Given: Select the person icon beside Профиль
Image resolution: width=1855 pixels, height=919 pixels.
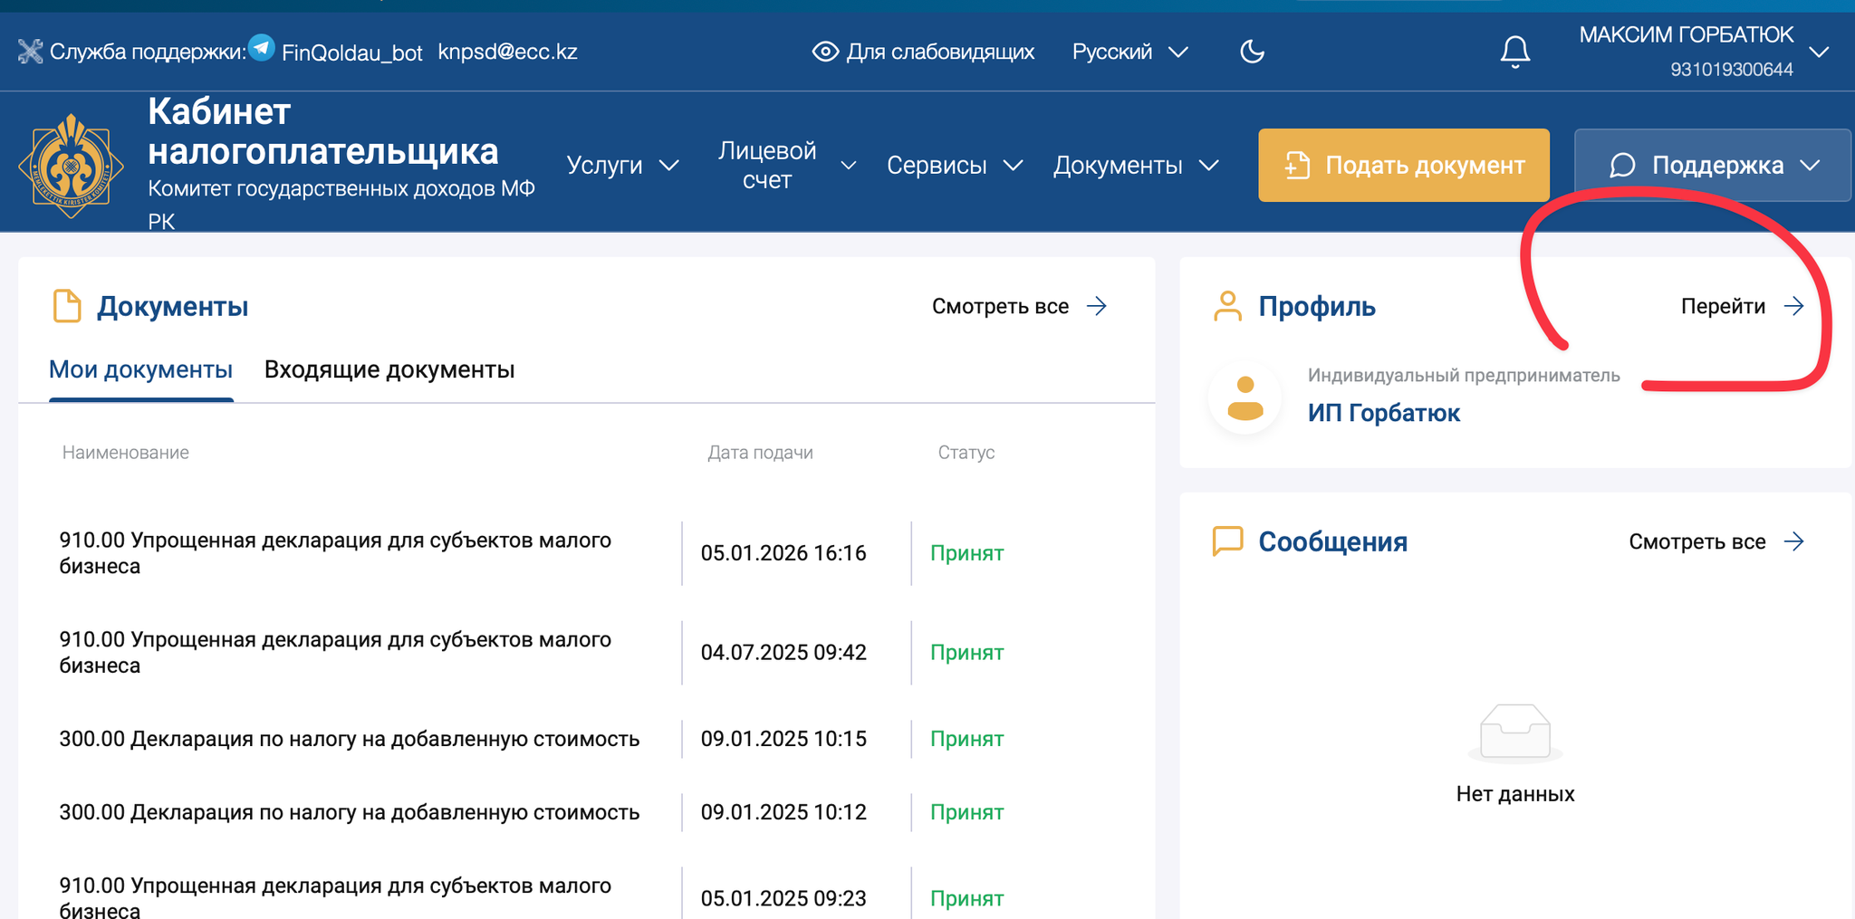Looking at the screenshot, I should (1229, 306).
